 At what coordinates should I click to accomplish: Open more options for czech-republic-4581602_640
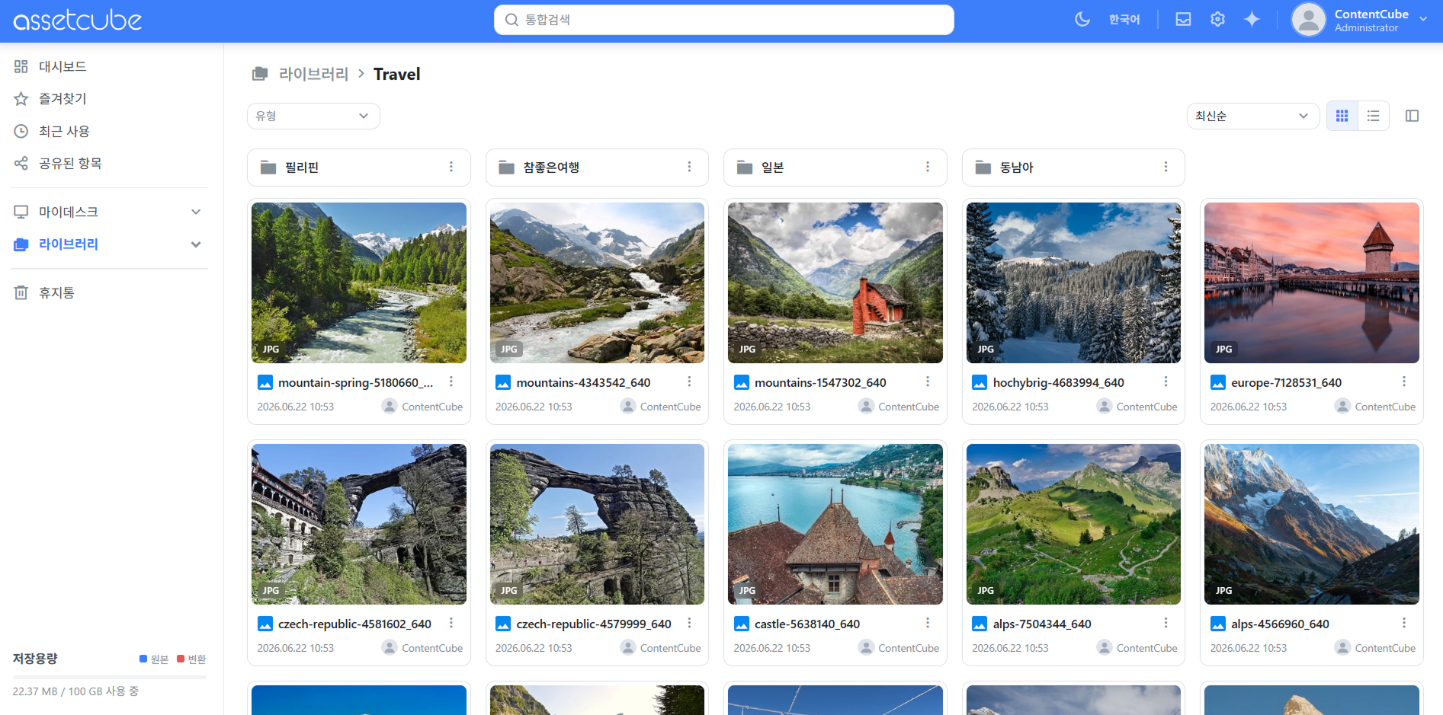click(x=451, y=623)
